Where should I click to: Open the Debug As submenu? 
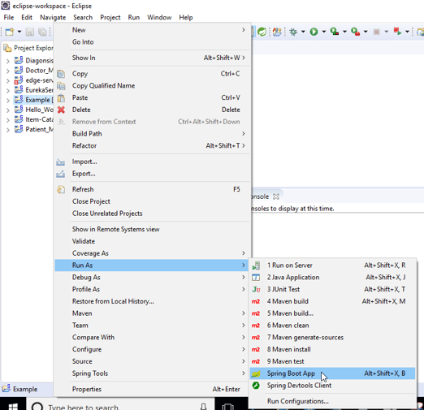[152, 278]
